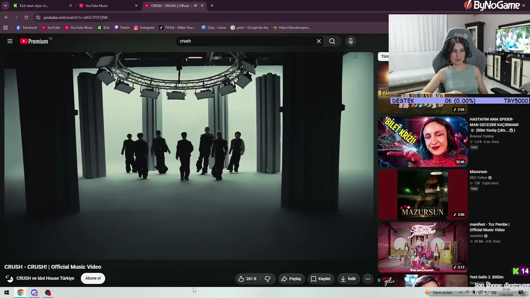The height and width of the screenshot is (298, 530).
Task: Go forward in browser history
Action: (16, 17)
